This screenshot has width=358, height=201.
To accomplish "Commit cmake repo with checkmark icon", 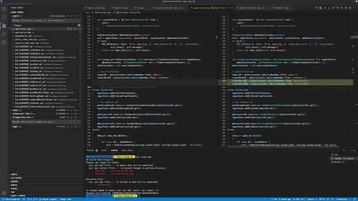I will [72, 110].
